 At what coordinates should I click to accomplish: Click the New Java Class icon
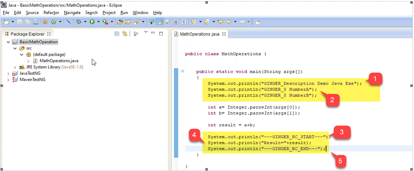(54, 22)
